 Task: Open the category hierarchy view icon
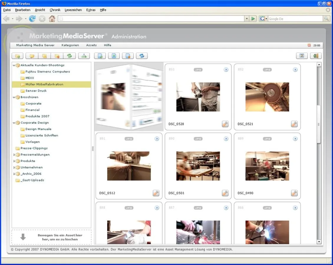pyautogui.click(x=84, y=56)
